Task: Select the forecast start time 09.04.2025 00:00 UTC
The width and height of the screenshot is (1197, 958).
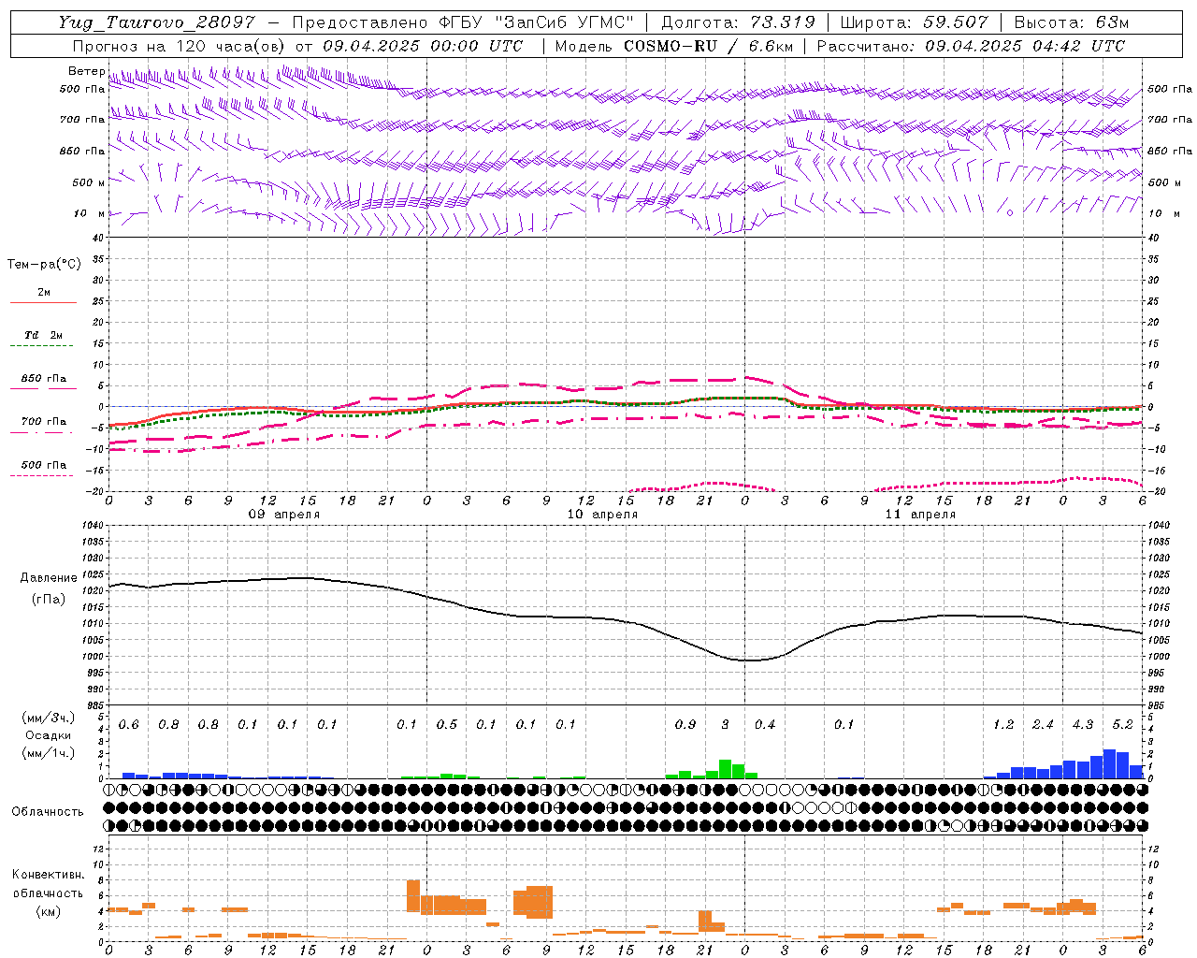Action: (423, 46)
